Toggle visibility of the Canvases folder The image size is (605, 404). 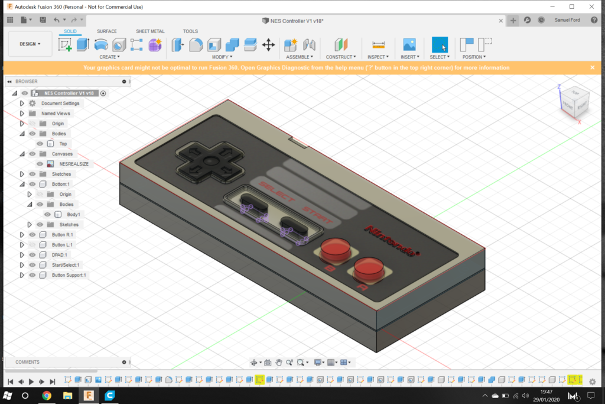point(32,154)
